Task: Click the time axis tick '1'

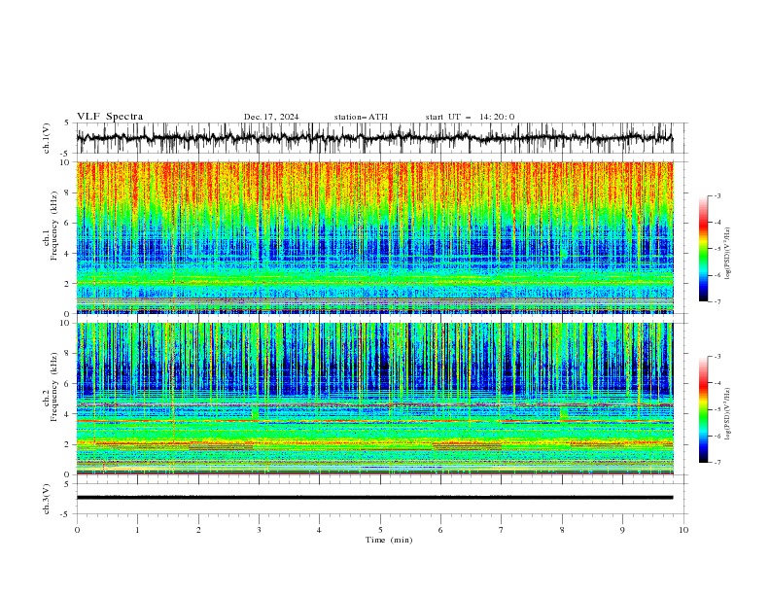Action: point(137,530)
